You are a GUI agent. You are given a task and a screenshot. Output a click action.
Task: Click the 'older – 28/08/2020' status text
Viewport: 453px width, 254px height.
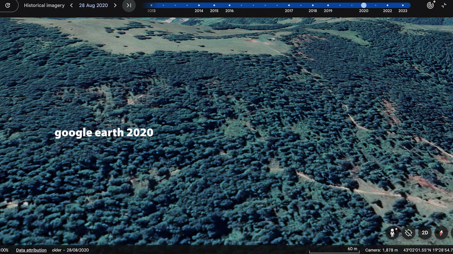pyautogui.click(x=70, y=250)
